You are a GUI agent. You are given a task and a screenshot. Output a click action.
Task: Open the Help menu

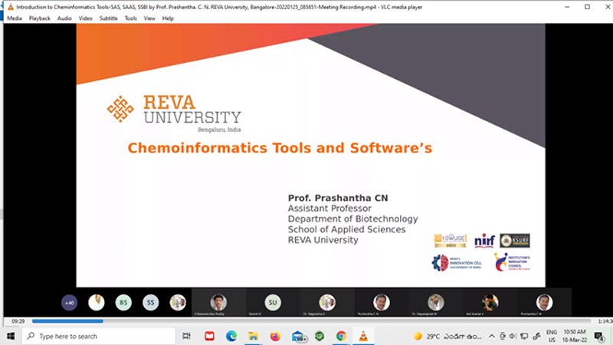[x=168, y=18]
